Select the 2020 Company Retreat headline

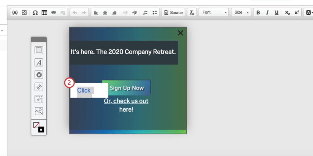(123, 52)
